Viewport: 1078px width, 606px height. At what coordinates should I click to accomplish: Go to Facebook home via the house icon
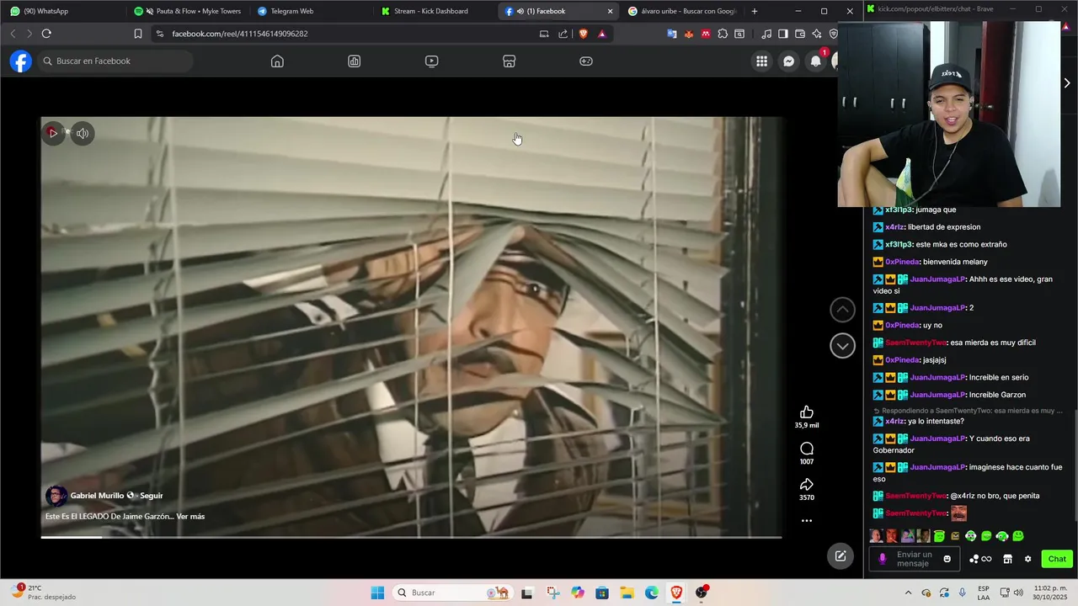pyautogui.click(x=277, y=61)
